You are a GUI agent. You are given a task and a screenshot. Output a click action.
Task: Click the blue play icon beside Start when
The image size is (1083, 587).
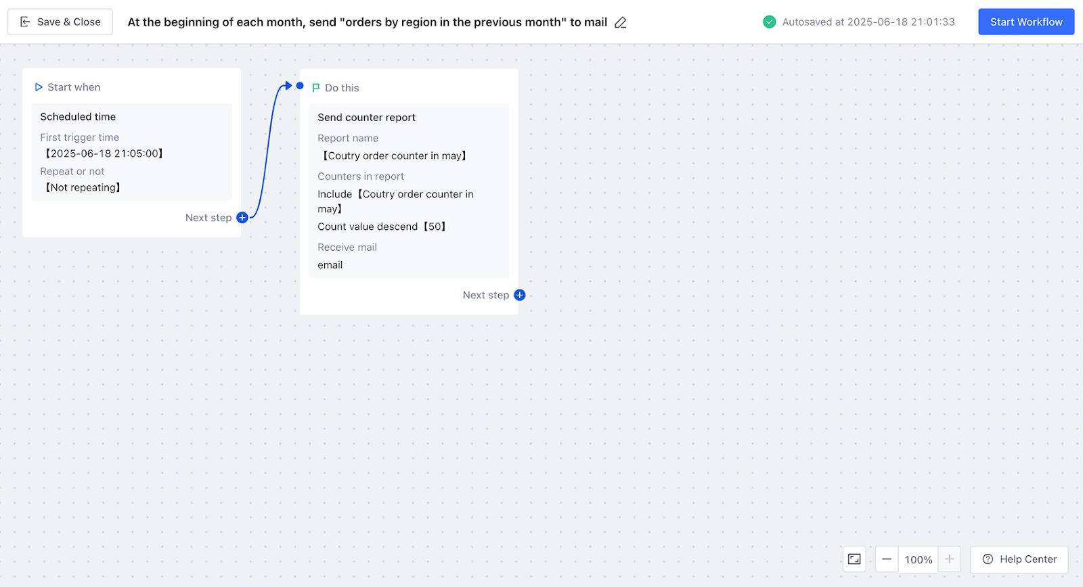(x=39, y=87)
